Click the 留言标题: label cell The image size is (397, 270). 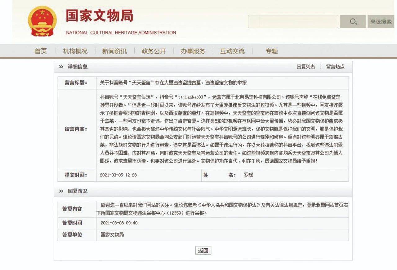click(77, 83)
